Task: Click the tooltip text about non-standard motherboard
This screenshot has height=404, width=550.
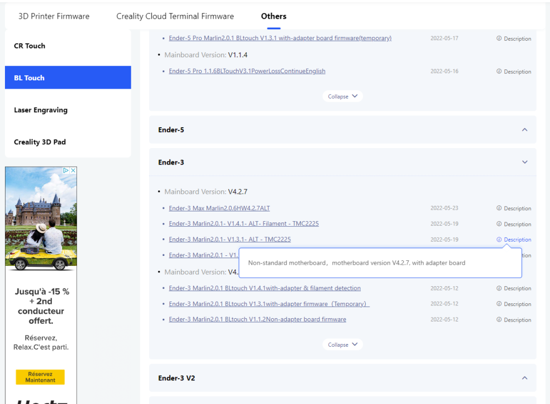Action: point(357,263)
